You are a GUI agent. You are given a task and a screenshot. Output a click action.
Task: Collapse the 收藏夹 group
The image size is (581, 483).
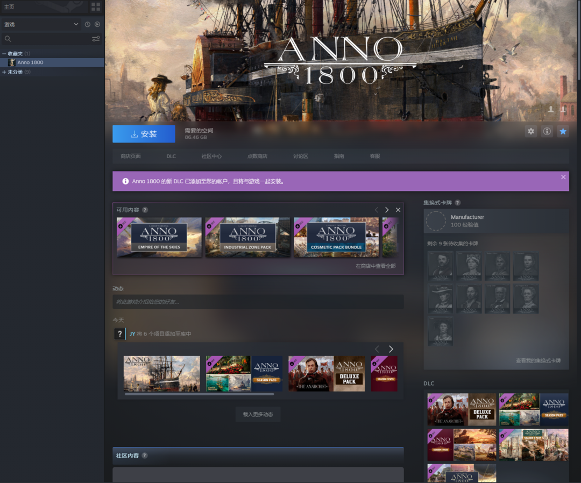coord(4,54)
